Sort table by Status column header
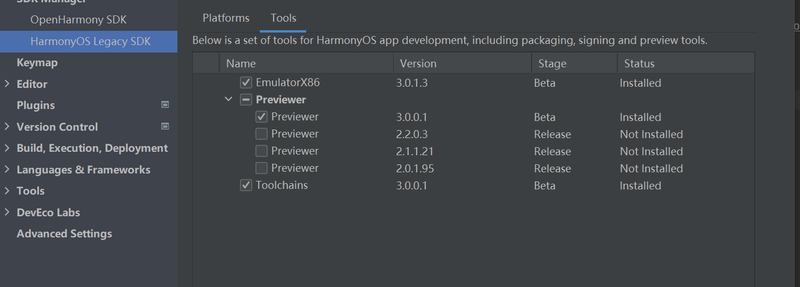800x287 pixels. point(686,63)
